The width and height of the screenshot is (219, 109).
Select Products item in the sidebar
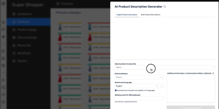[x=28, y=22]
